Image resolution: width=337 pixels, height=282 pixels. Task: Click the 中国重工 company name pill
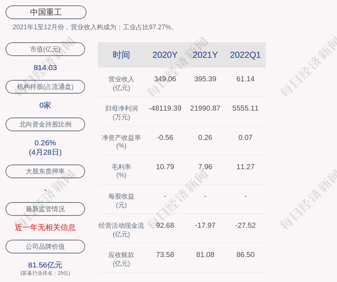click(x=46, y=12)
